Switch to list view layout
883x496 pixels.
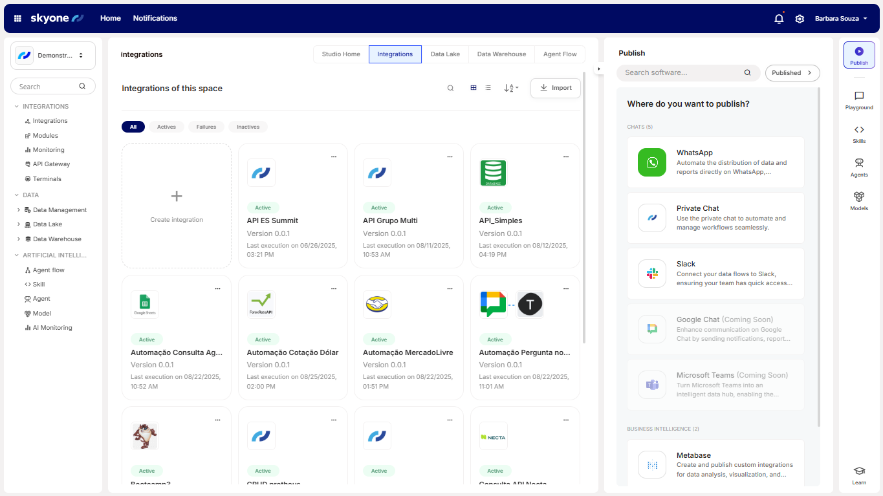click(488, 88)
